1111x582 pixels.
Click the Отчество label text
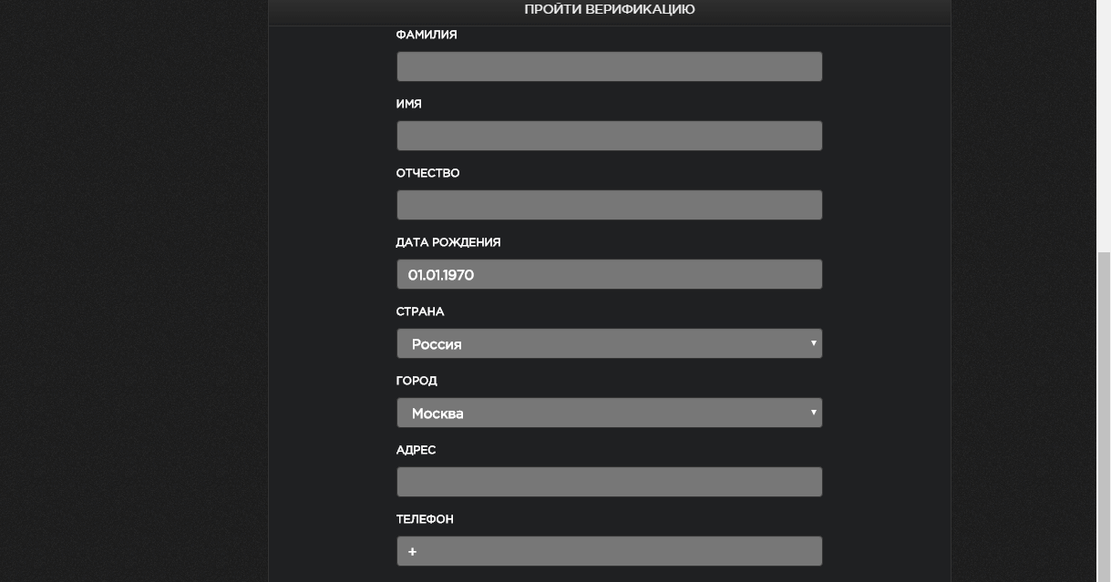pos(427,173)
